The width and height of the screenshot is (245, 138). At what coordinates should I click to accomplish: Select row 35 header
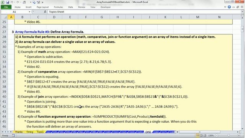coord(4,72)
